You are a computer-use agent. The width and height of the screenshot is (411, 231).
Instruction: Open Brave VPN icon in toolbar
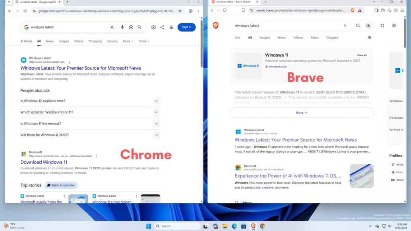tap(396, 10)
